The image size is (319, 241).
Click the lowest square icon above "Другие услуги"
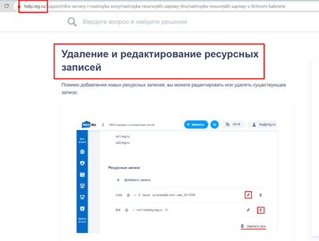pos(82,208)
